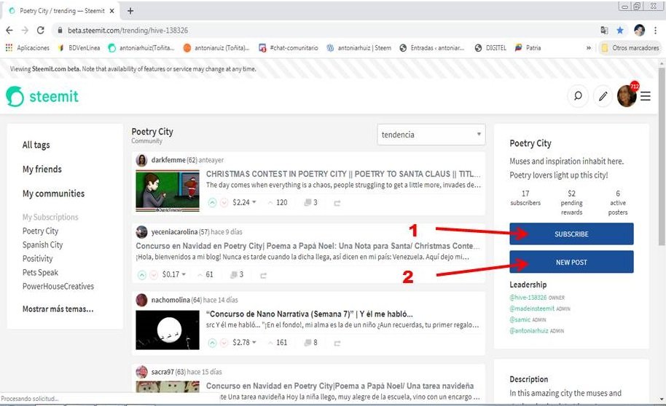Close the Poetry City Steemit tab
Screen dimensions: 666x406
pos(111,11)
